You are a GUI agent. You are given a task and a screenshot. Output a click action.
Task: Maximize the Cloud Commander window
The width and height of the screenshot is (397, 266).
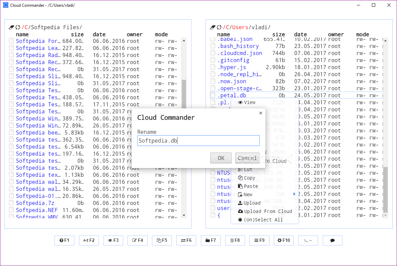tap(374, 5)
